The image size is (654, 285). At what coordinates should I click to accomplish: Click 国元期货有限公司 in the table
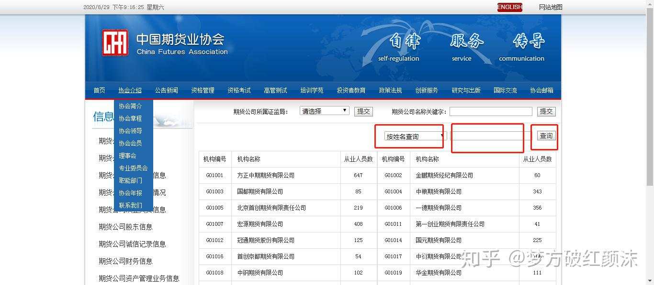coord(439,240)
